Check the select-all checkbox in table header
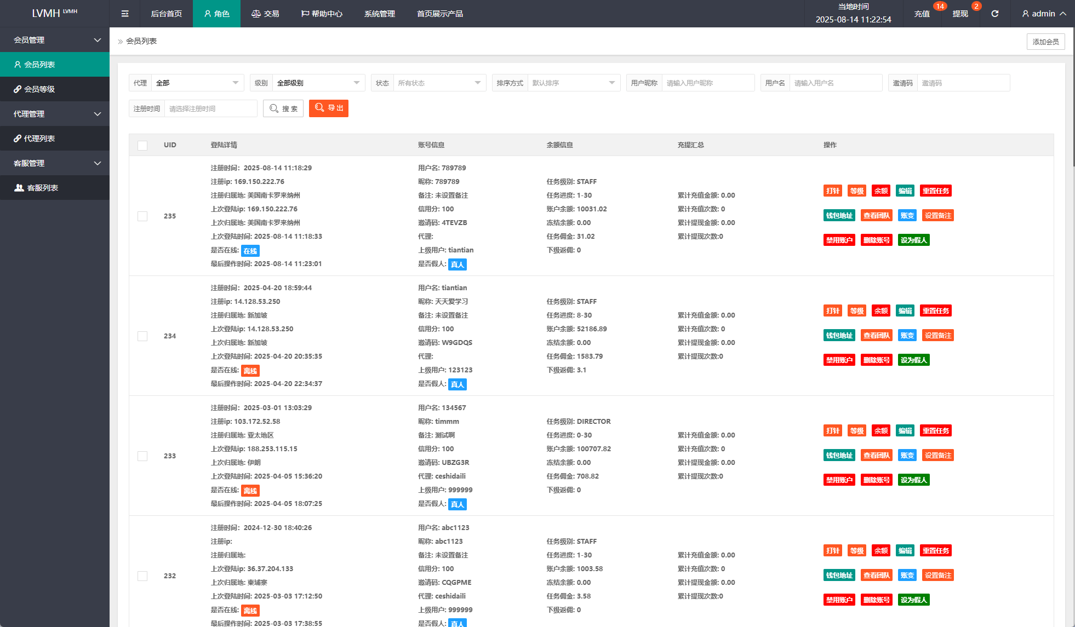Screen dimensions: 1075x627 [x=142, y=146]
